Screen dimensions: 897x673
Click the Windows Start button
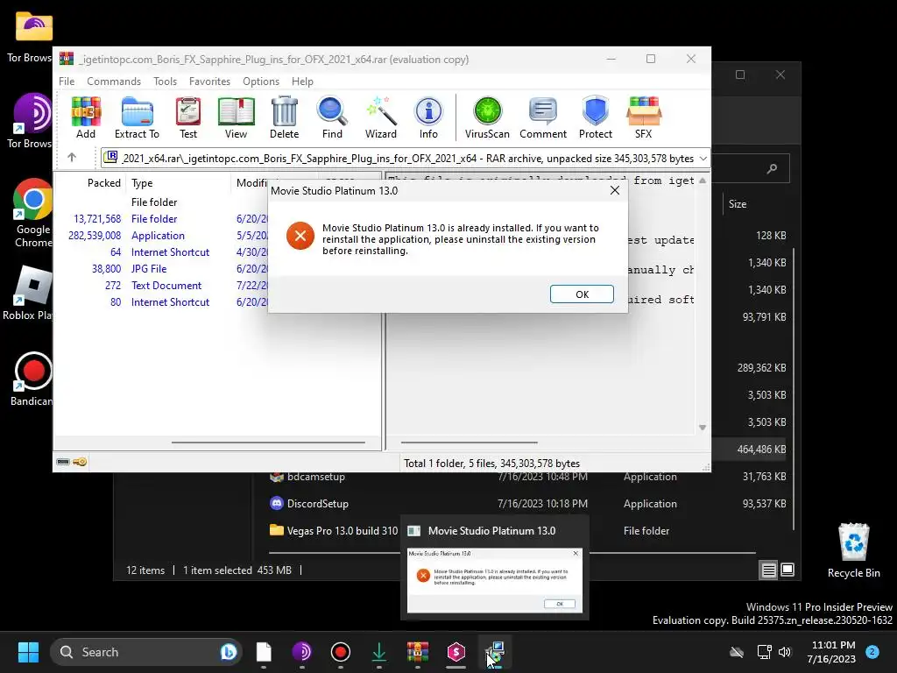click(28, 652)
